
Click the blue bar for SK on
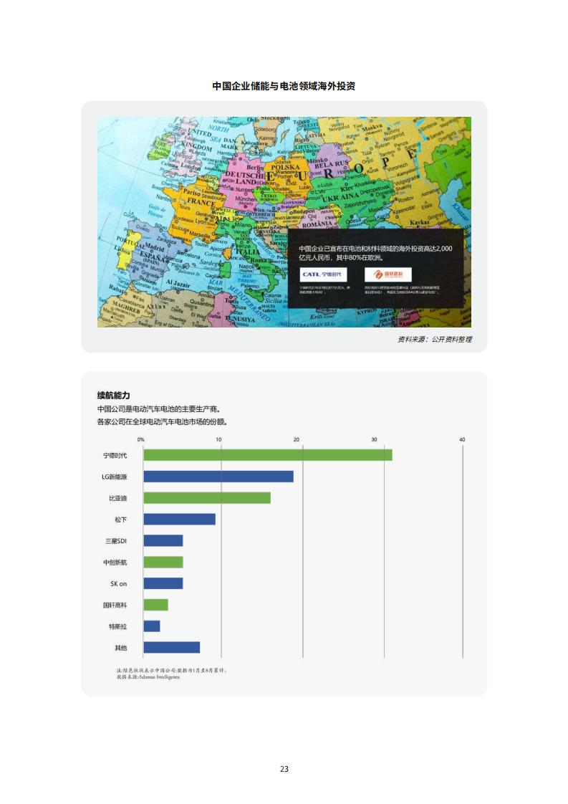click(163, 583)
